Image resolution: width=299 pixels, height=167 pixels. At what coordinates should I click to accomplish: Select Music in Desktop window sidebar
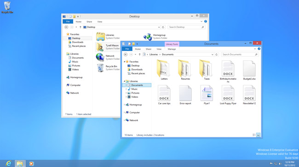(74, 62)
